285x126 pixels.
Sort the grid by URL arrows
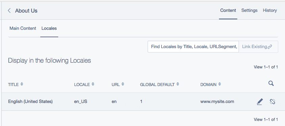[123, 84]
